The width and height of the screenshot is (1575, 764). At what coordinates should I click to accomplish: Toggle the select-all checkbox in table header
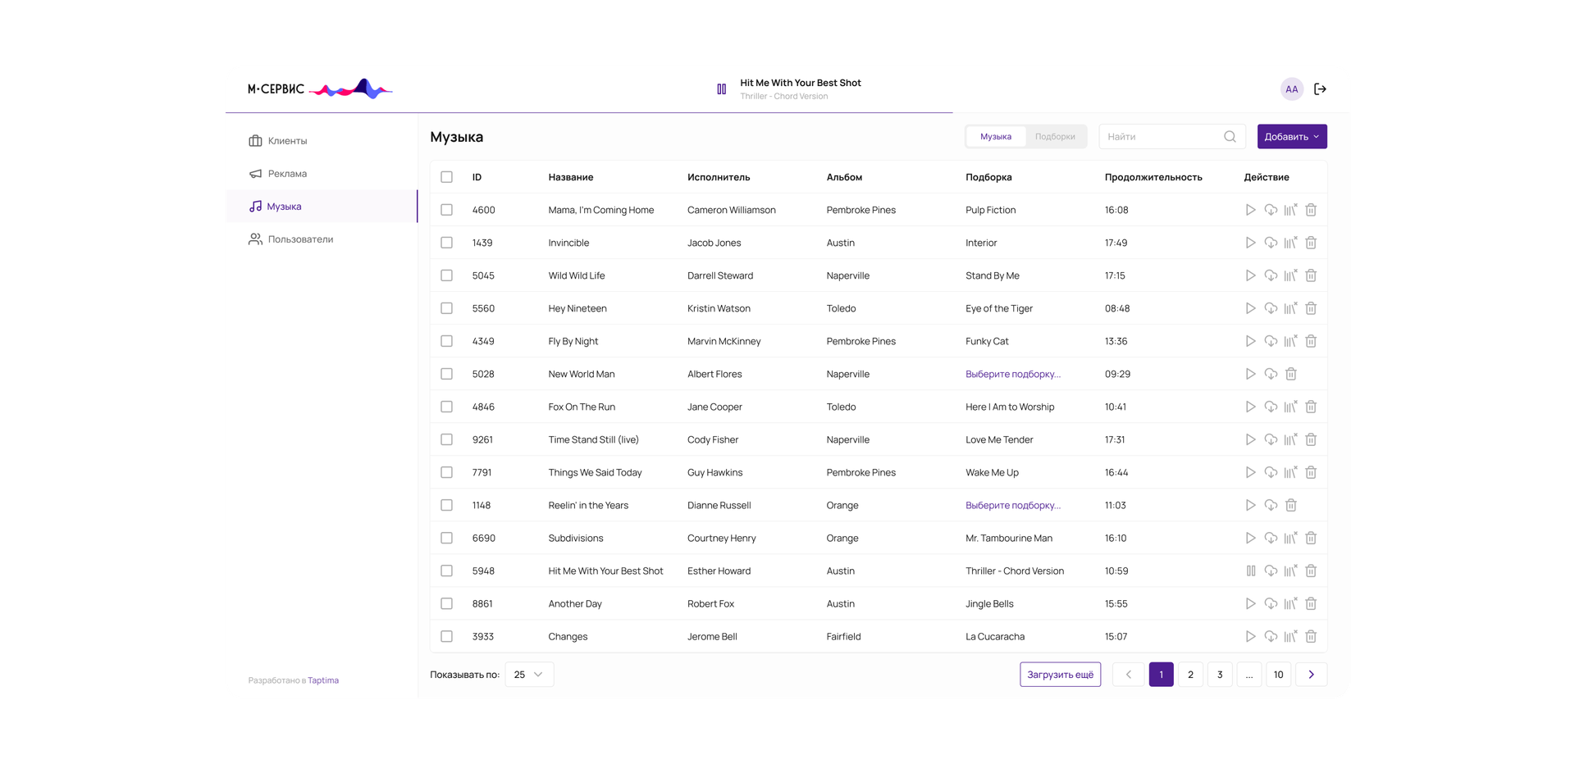pyautogui.click(x=446, y=177)
